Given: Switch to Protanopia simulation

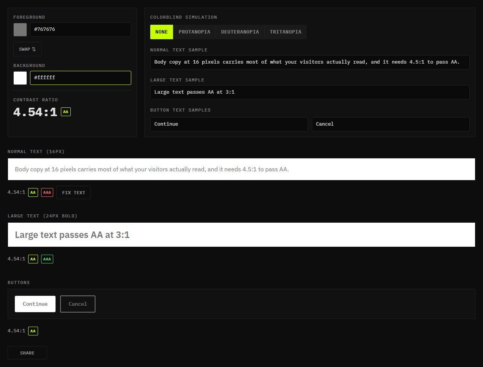Looking at the screenshot, I should point(194,32).
